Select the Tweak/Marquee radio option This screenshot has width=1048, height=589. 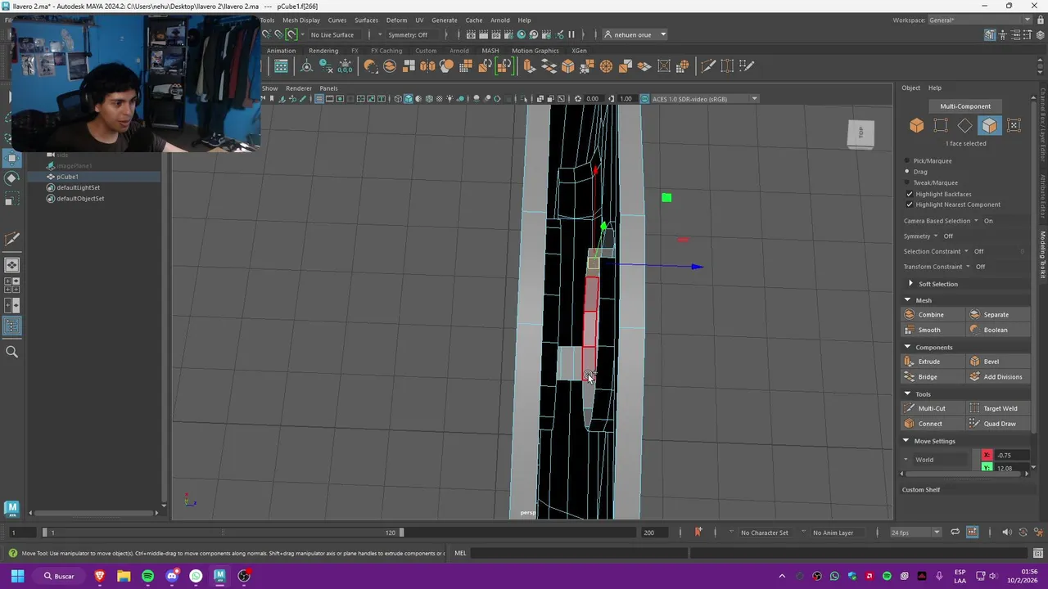coord(907,182)
